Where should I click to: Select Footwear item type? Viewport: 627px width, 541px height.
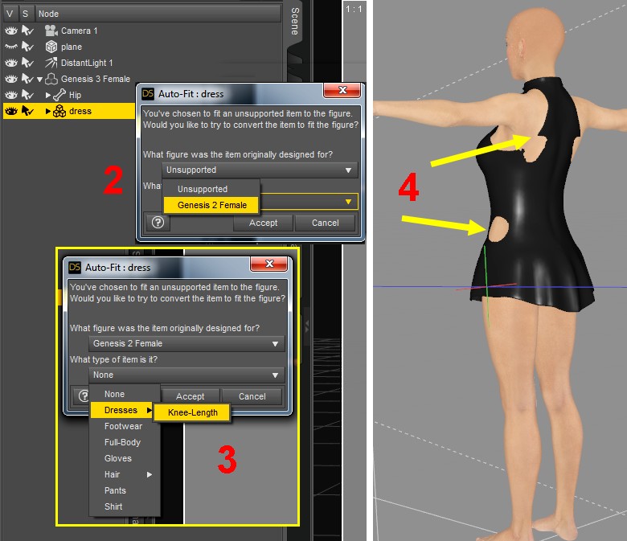(x=125, y=426)
